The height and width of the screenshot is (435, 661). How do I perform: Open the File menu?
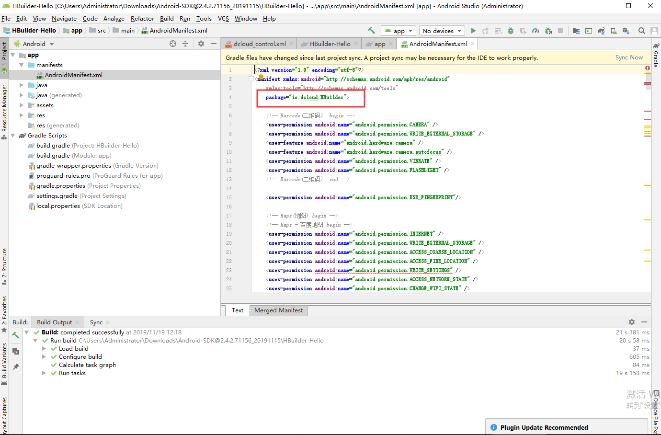tap(6, 19)
